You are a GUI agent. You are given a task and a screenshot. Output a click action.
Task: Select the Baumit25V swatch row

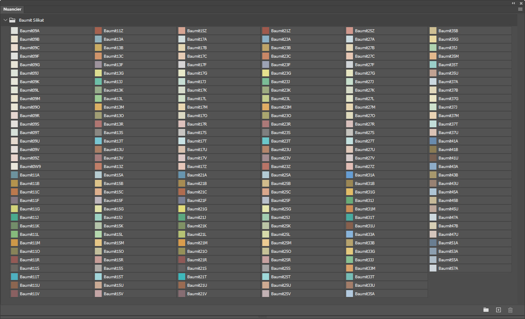303,294
